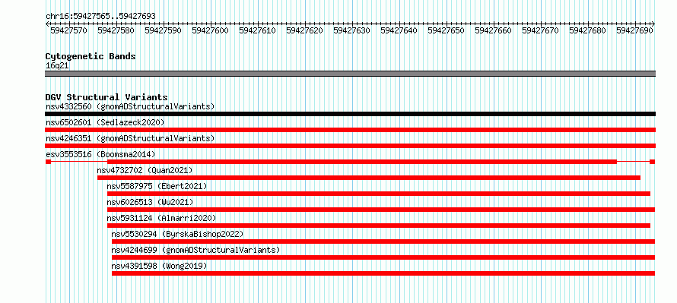Viewport: 677px width, 303px height.
Task: Click the red bar under nsv5931124
Action: [x=379, y=226]
